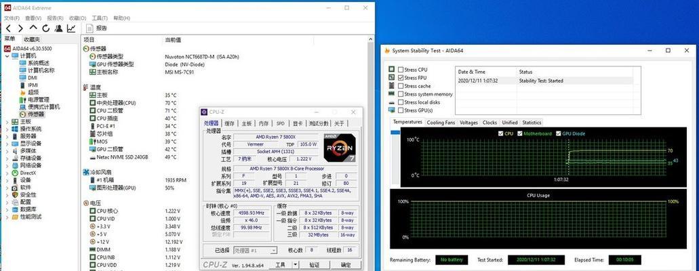Expand the 多媒体 tree node

click(7, 151)
